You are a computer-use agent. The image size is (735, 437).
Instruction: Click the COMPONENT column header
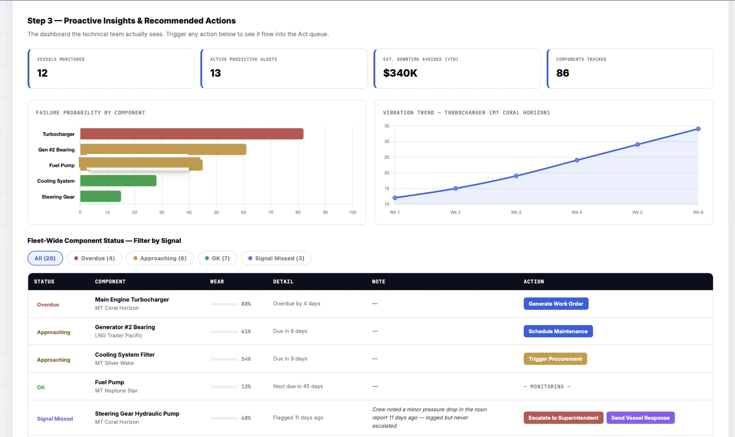110,282
